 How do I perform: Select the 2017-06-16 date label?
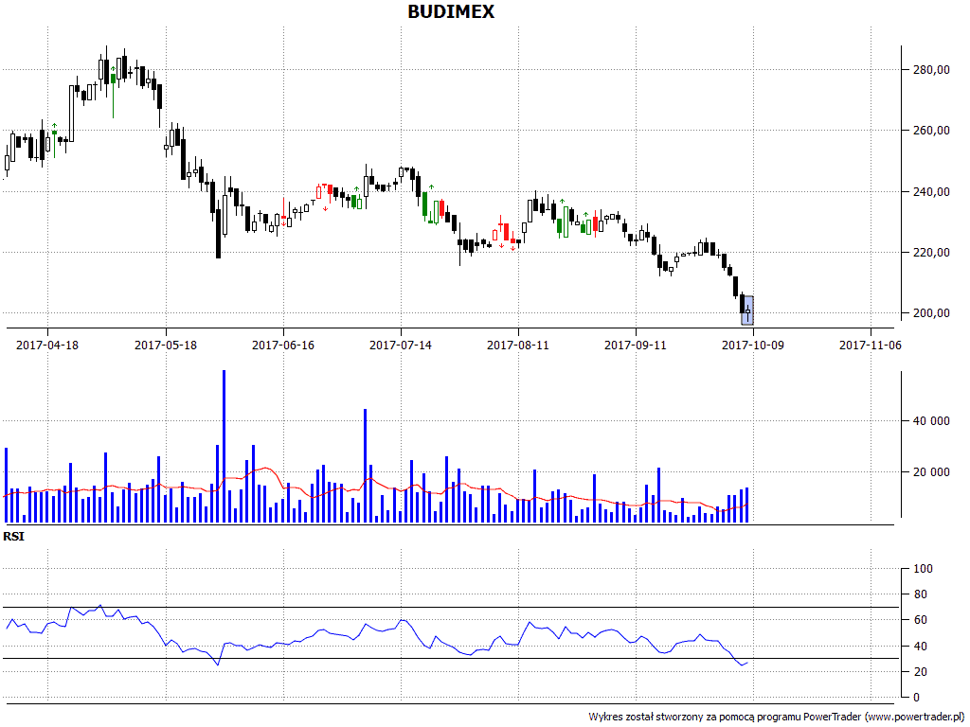click(283, 345)
